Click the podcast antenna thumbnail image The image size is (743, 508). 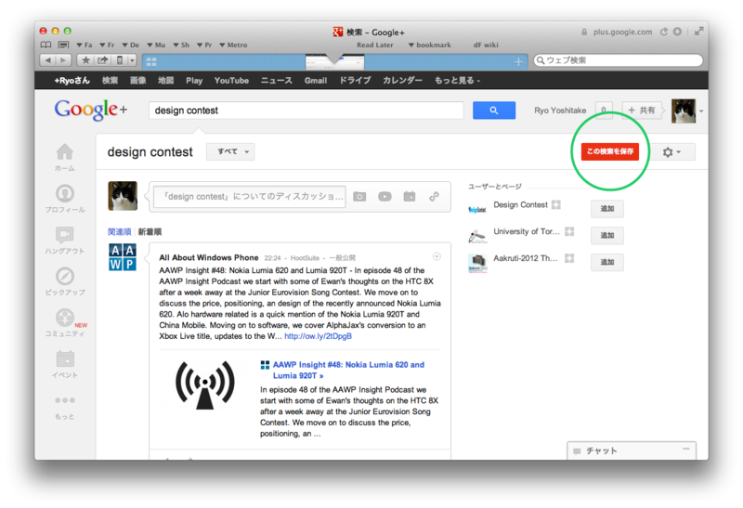pos(205,384)
